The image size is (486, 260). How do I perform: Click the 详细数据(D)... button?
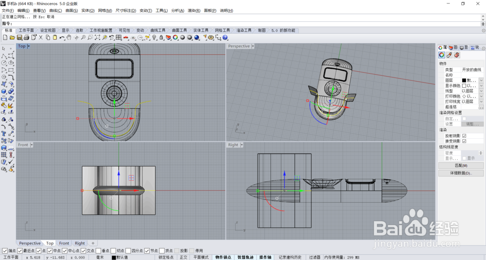click(x=461, y=173)
